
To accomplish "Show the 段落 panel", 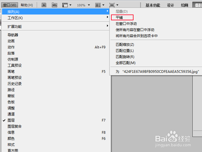I will tap(56, 53).
